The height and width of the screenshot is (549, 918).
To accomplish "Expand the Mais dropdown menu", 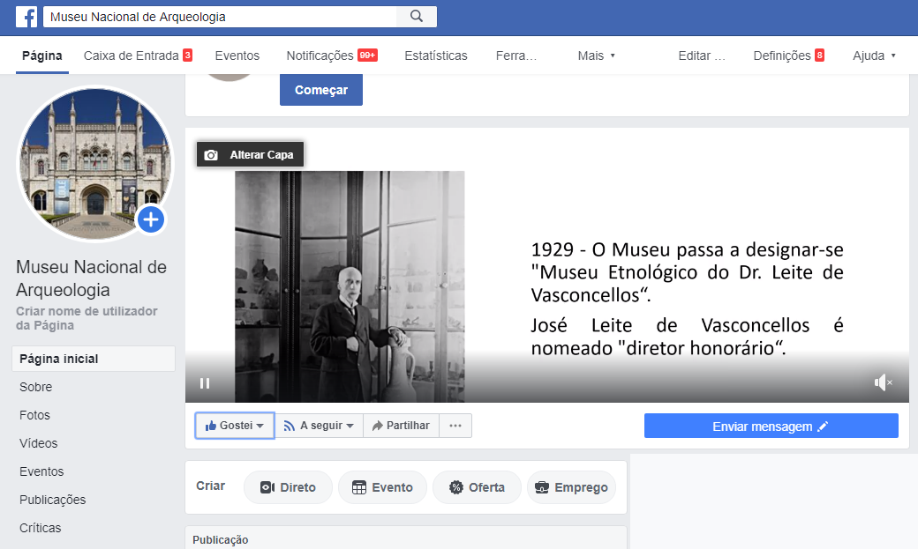I will click(x=596, y=56).
